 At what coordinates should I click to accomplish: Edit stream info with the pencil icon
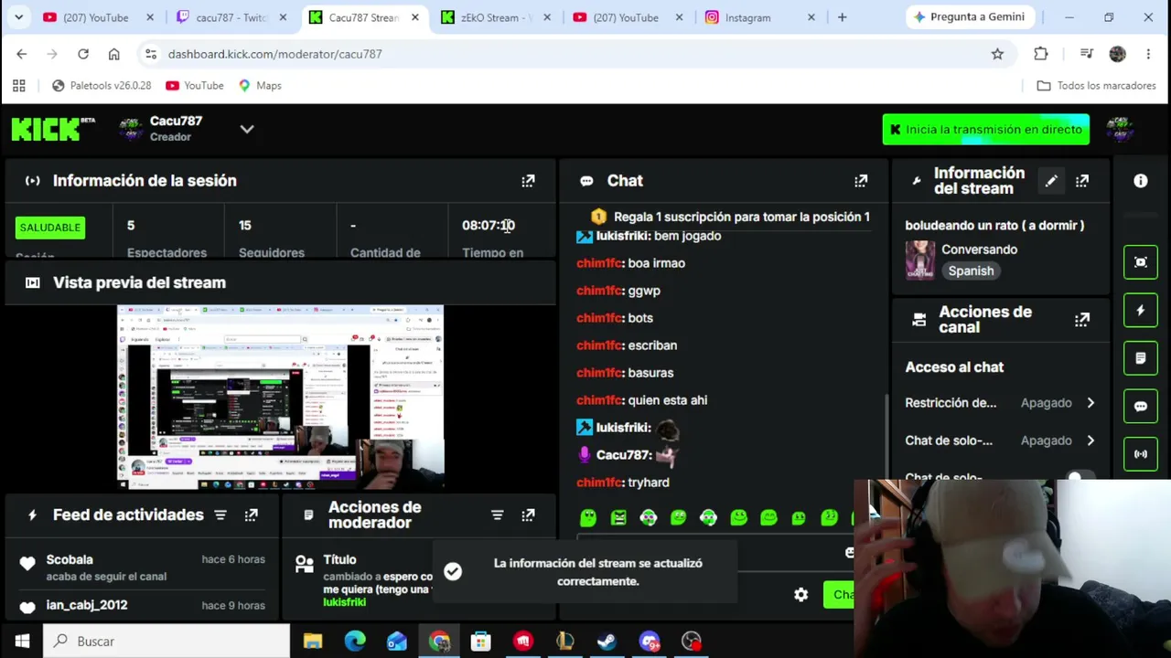click(1051, 181)
